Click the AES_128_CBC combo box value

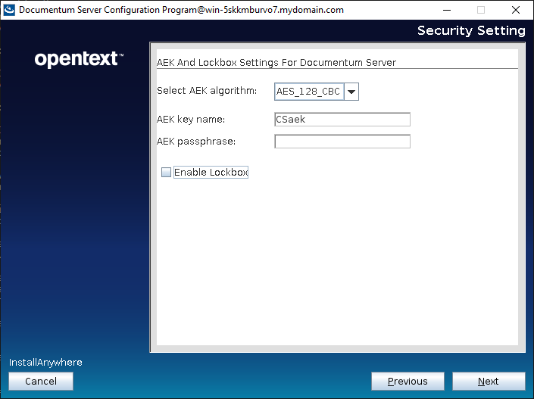[x=308, y=92]
